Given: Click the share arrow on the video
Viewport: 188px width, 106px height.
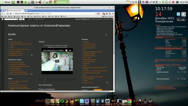Looking at the screenshot, I should click(70, 50).
